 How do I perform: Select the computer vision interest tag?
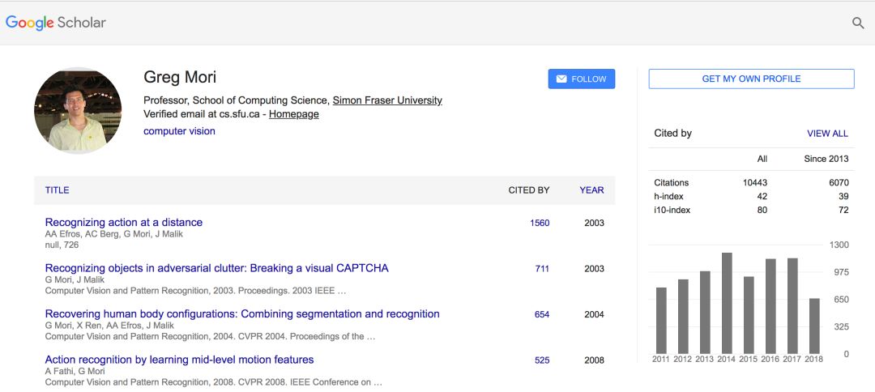click(179, 131)
